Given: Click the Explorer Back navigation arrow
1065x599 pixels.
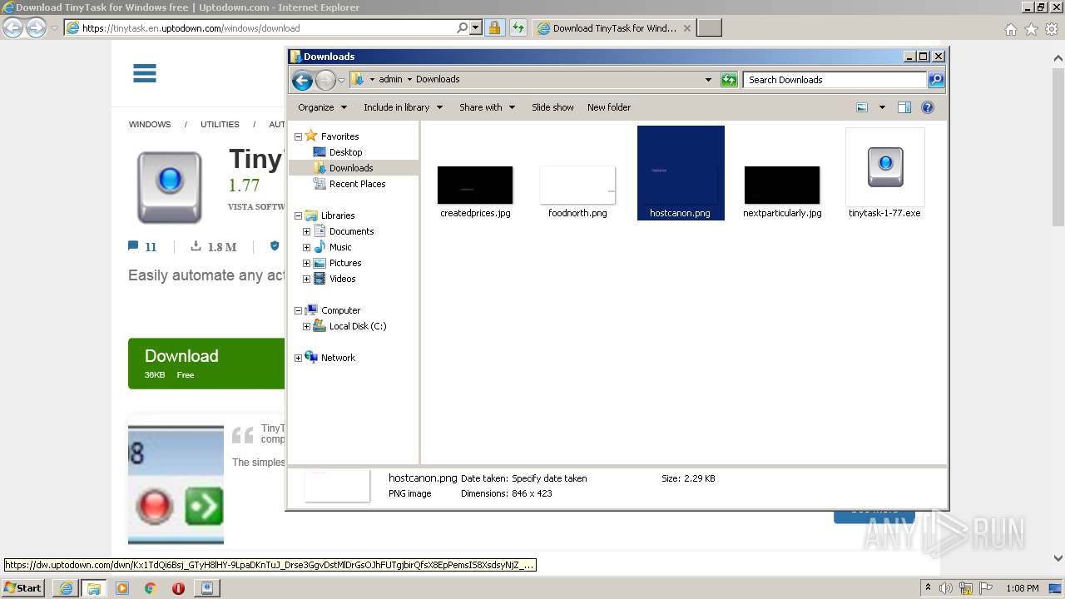Looking at the screenshot, I should (302, 80).
